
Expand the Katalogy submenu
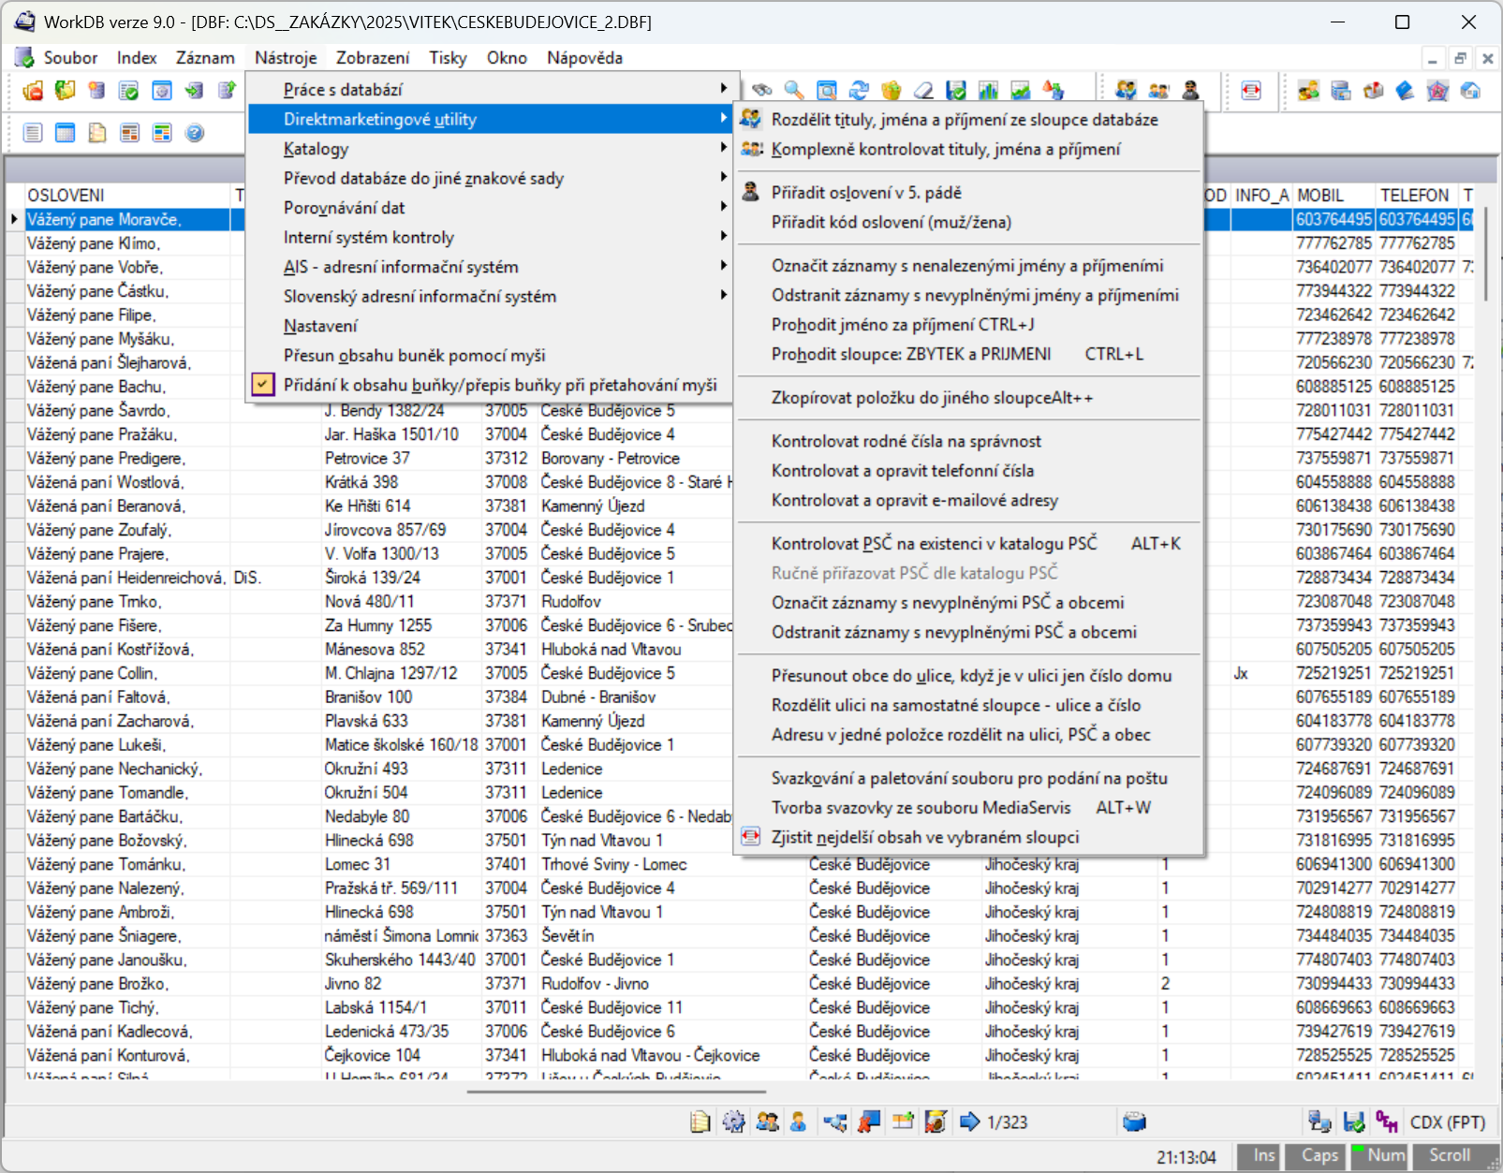[x=489, y=148]
